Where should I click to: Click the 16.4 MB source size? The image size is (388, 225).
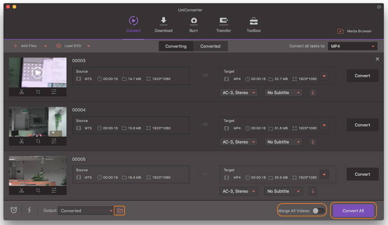click(134, 177)
